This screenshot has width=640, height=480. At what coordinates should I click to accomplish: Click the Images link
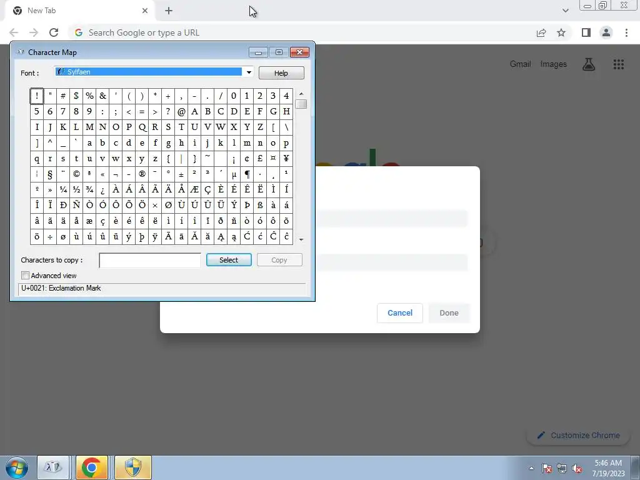tap(554, 64)
